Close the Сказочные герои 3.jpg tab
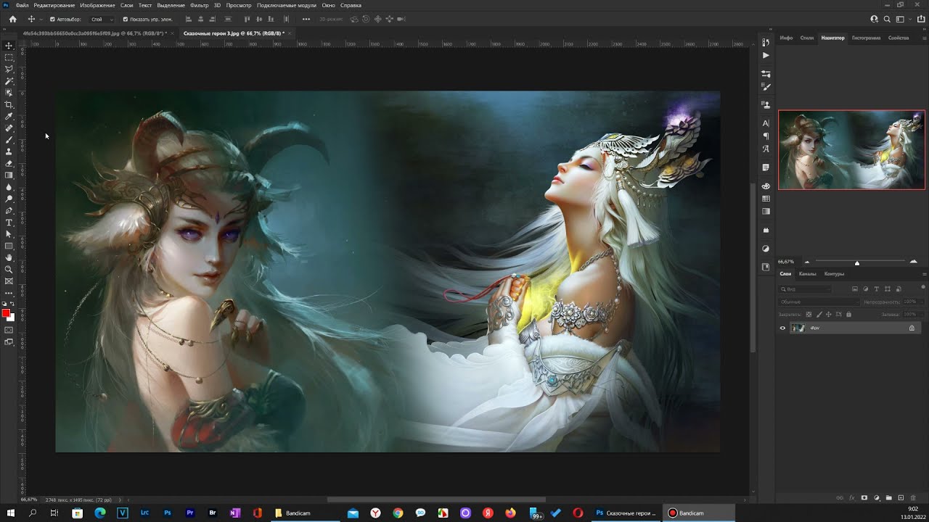The image size is (929, 522). point(290,33)
